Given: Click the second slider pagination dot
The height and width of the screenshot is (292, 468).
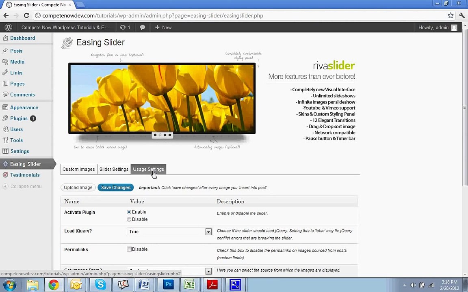Looking at the screenshot, I should pyautogui.click(x=160, y=135).
